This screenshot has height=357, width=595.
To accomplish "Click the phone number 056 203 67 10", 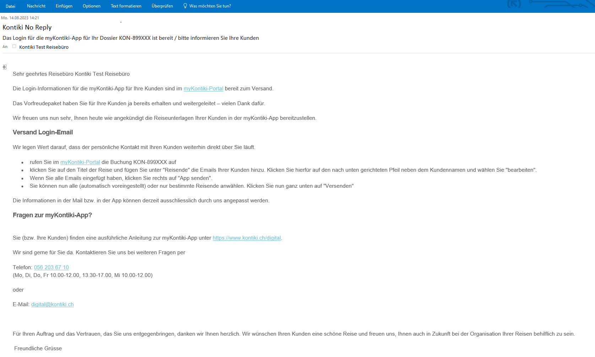I will 51,267.
